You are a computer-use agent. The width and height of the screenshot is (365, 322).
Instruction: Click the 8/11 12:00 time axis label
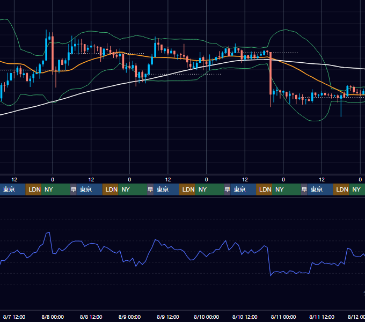(322, 317)
